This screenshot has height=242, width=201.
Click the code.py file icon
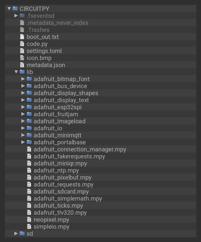(22, 44)
